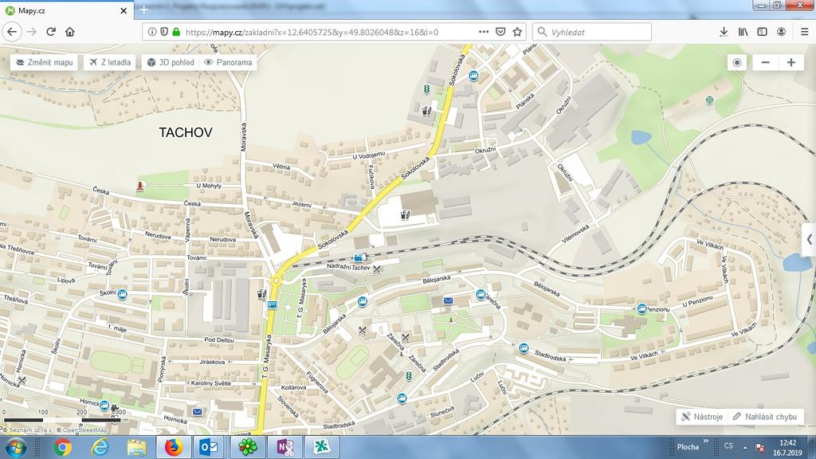The width and height of the screenshot is (816, 459).
Task: Click the Kollárova street label
Action: (293, 388)
